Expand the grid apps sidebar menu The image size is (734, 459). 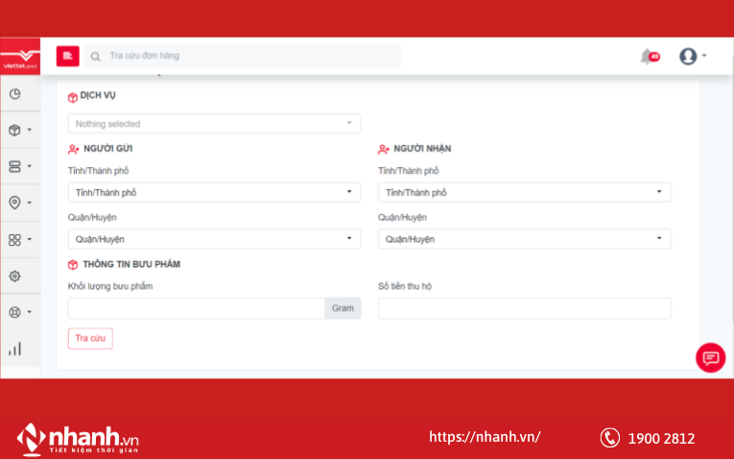pos(19,239)
